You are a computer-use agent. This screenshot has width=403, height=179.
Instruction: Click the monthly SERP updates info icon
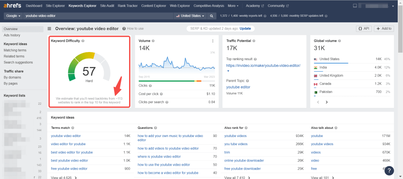click(x=326, y=16)
